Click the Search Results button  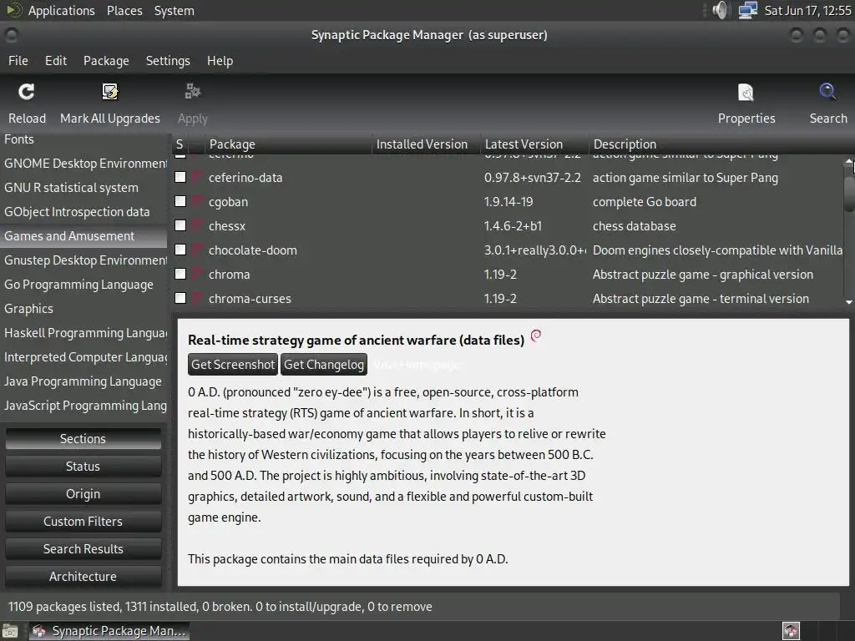click(x=83, y=549)
